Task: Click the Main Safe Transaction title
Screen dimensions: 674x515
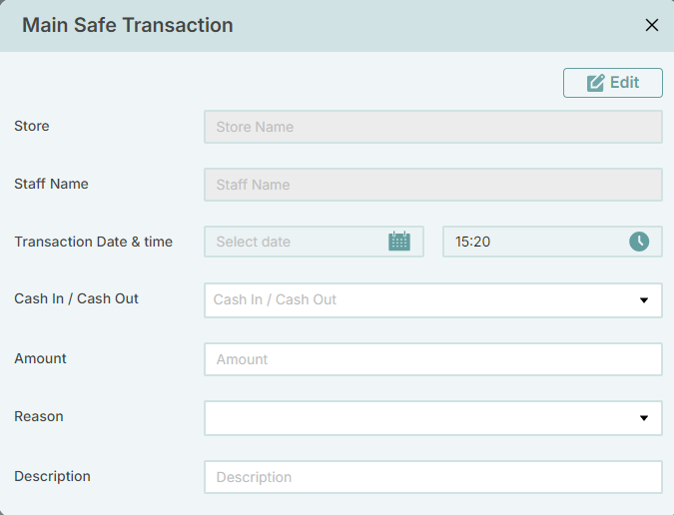Action: pos(128,25)
